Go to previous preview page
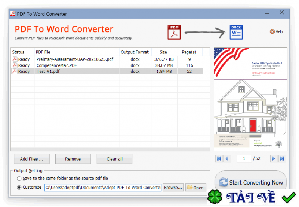 point(227,158)
